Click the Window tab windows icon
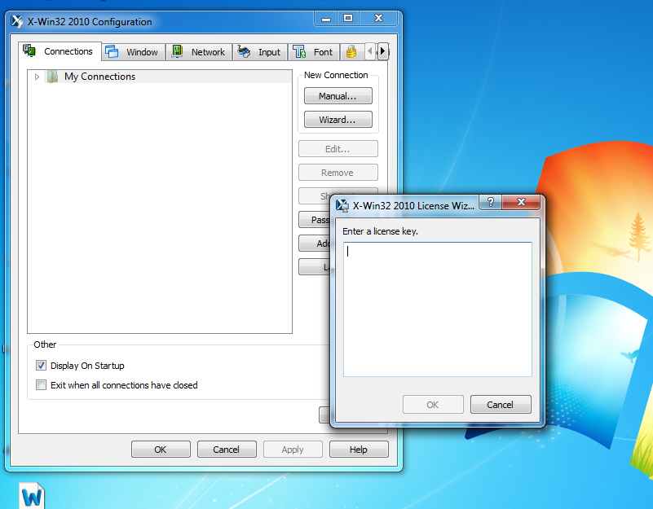The height and width of the screenshot is (509, 653). coord(112,51)
